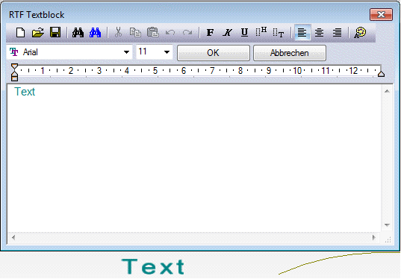Click the black binoculars Find icon
Screen dimensions: 401x279
pos(78,33)
